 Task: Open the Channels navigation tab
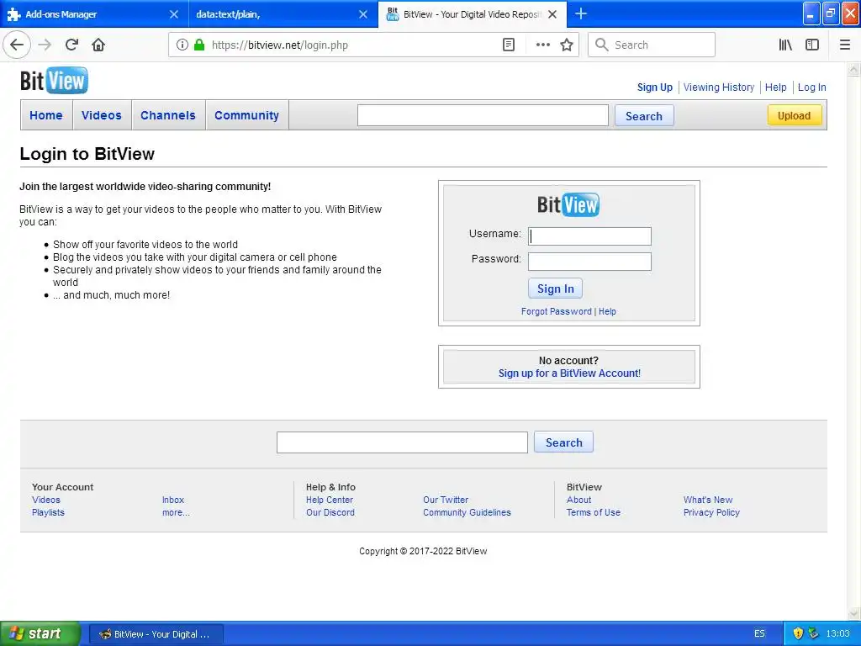pos(168,115)
